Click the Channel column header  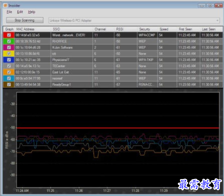pyautogui.click(x=100, y=29)
